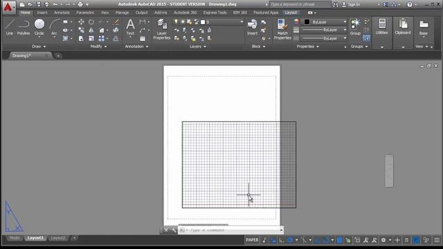Add a new drawing tab with plus button
The image size is (443, 249).
click(58, 55)
